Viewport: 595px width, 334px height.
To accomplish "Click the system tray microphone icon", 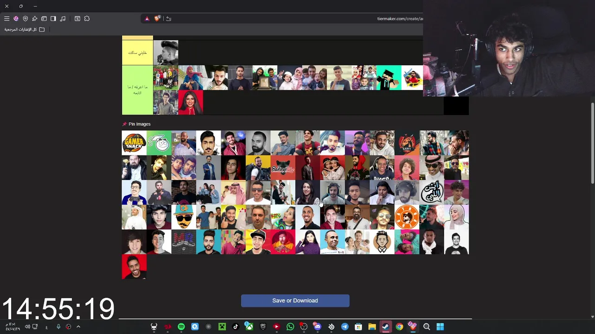I will pyautogui.click(x=58, y=327).
